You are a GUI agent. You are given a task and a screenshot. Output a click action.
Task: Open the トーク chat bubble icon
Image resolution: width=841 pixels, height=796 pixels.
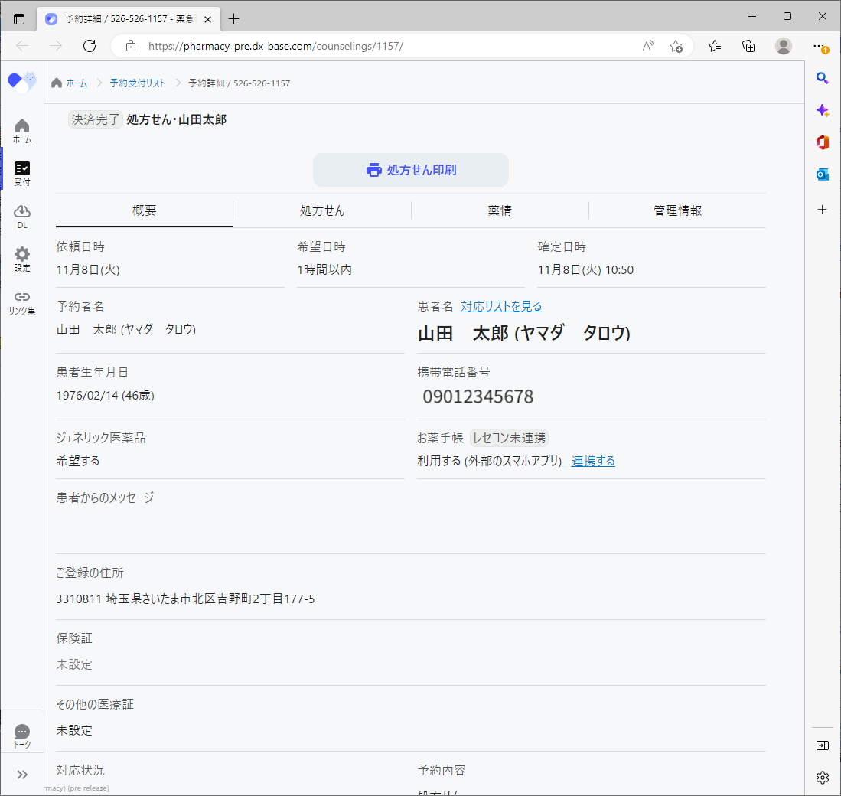click(x=22, y=736)
